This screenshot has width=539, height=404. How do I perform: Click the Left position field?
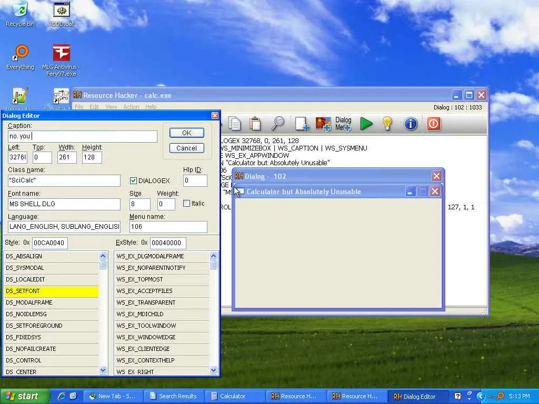pos(17,157)
